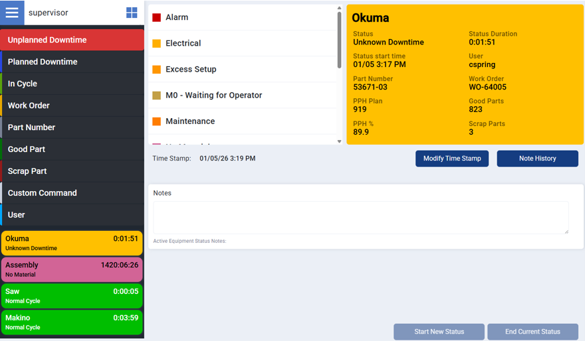The image size is (585, 341).
Task: Open the User menu entry
Action: [72, 215]
